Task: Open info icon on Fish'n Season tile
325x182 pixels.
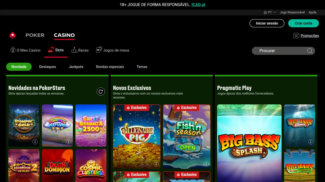Action: (206, 164)
